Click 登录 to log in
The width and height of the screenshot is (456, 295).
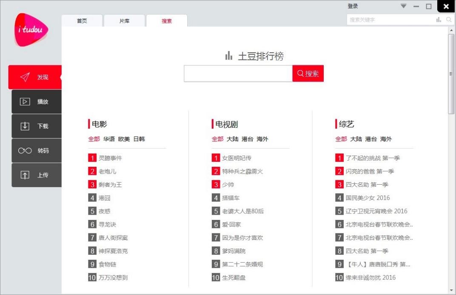(353, 6)
